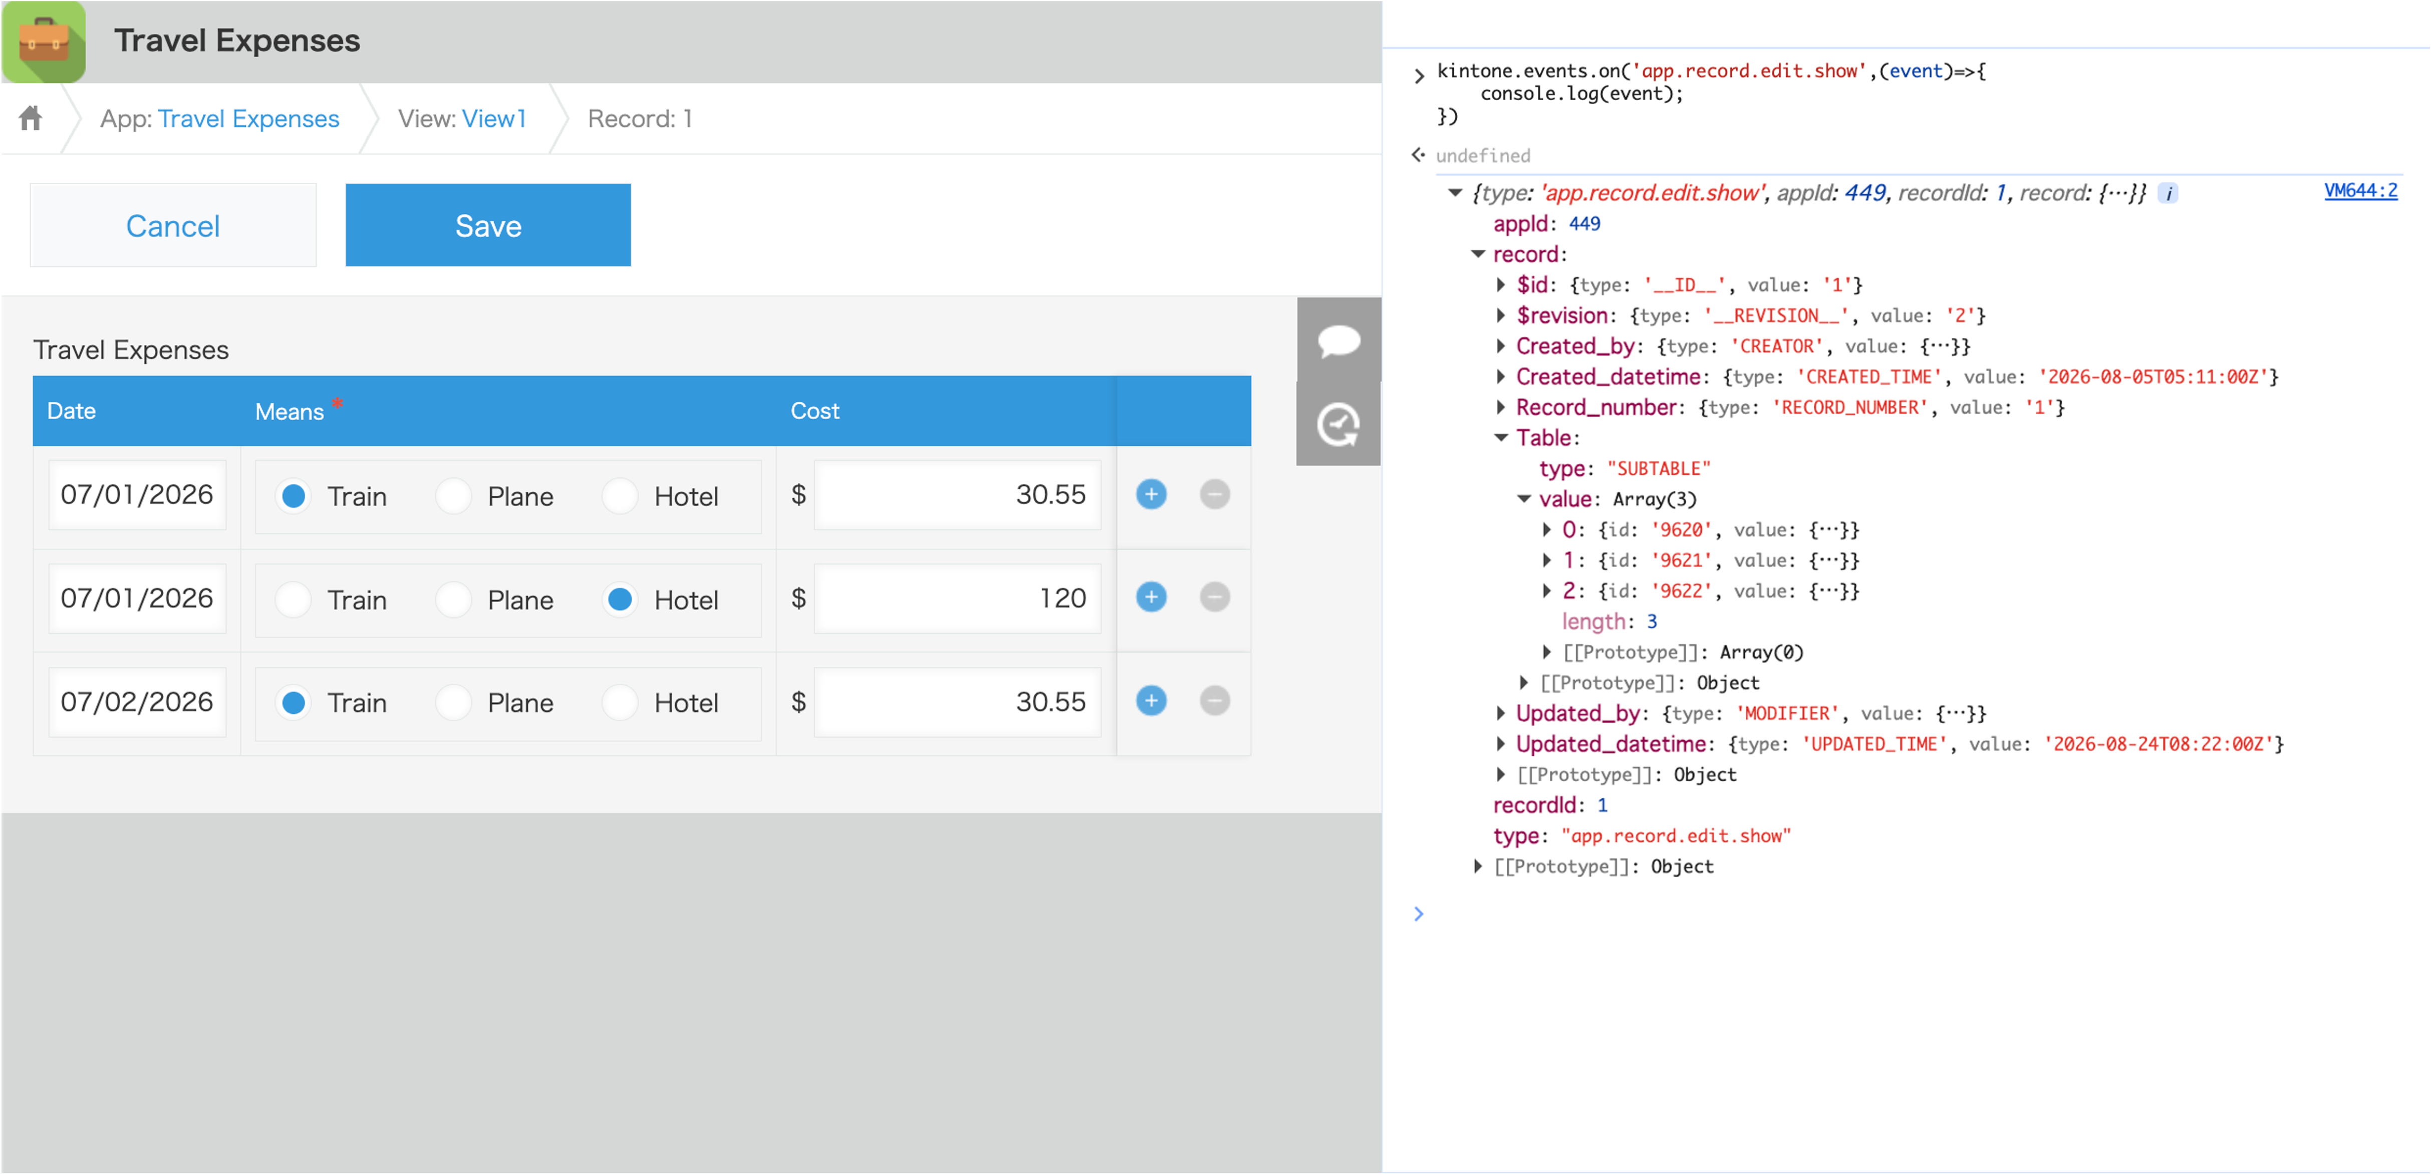2431x1175 pixels.
Task: Click the 'undefined' console output
Action: click(1483, 156)
